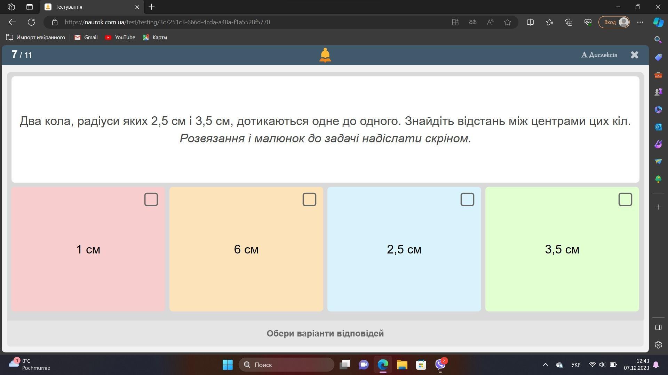Open sidebar settings gear icon
Screen dimensions: 668x375
tap(658, 345)
